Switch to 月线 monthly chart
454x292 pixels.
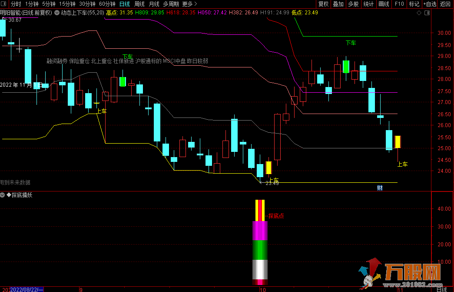pos(154,4)
